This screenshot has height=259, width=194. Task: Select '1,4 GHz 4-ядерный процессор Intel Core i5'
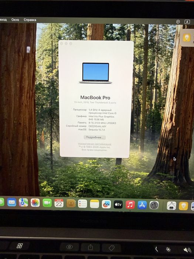click(x=102, y=111)
